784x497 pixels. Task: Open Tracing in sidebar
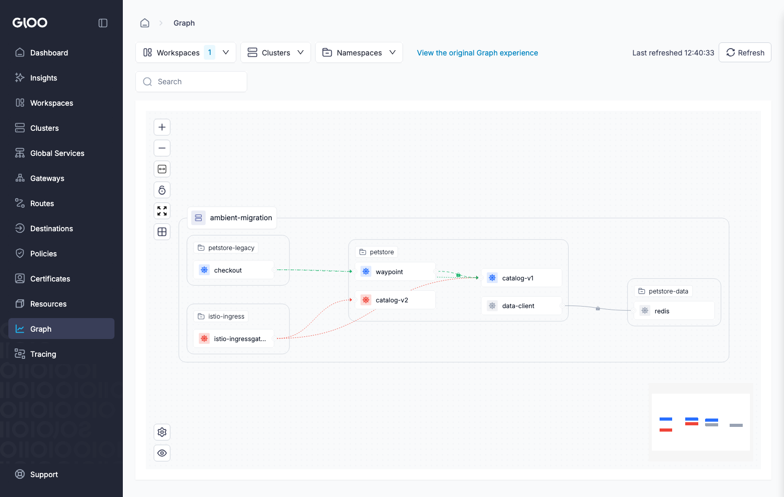tap(61, 354)
